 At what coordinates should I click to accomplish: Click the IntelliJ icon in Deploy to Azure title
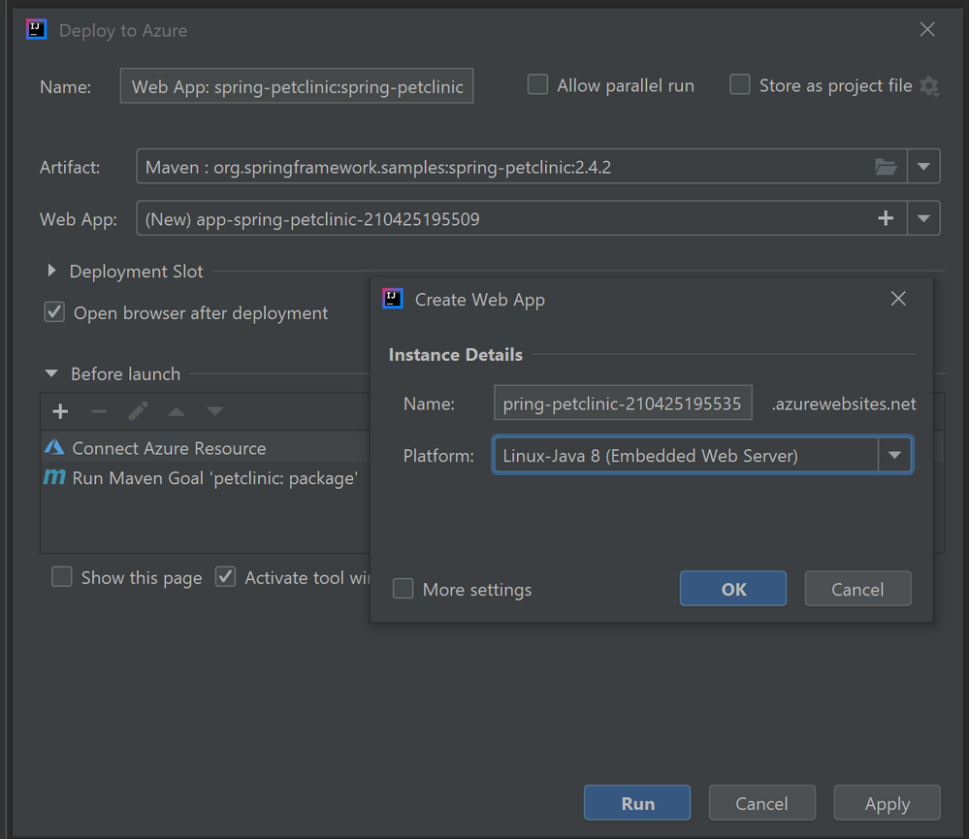tap(37, 29)
